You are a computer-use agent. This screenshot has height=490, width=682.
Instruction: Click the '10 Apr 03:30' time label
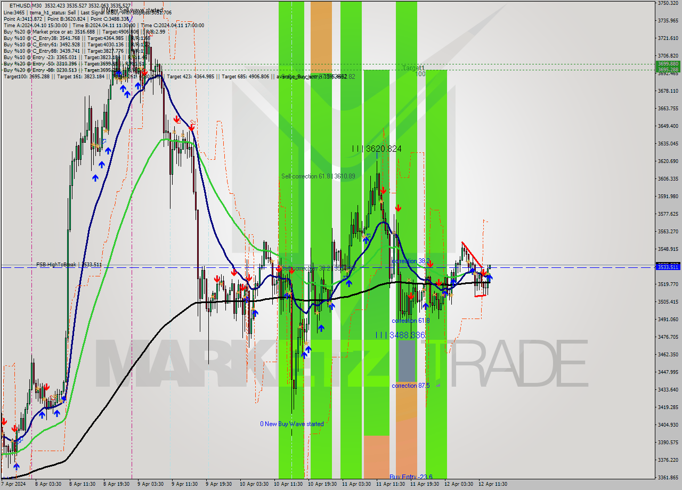pos(254,485)
